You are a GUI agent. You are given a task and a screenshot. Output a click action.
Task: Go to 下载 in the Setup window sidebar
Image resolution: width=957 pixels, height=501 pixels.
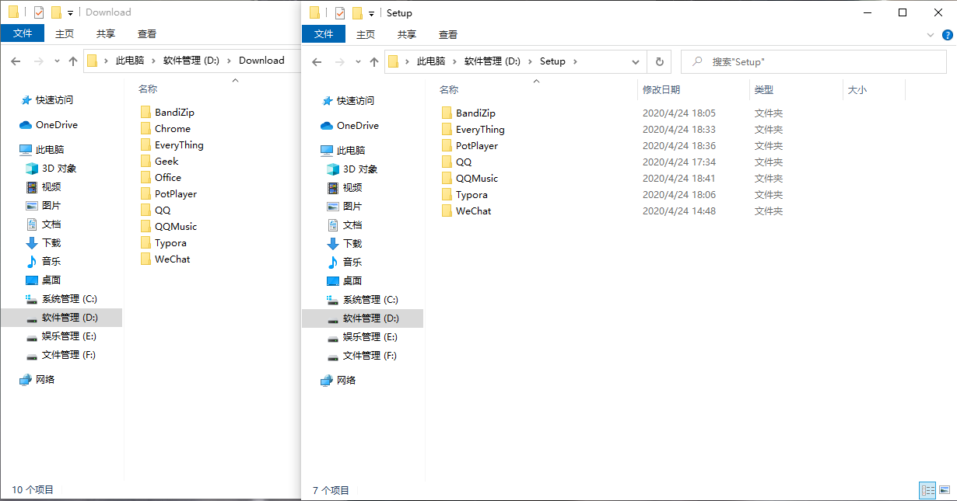tap(345, 243)
